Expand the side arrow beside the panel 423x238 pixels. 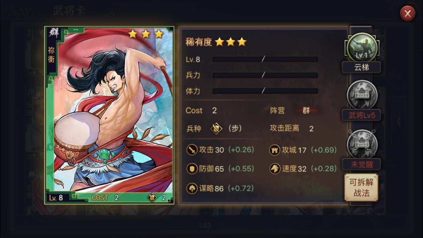tap(398, 121)
